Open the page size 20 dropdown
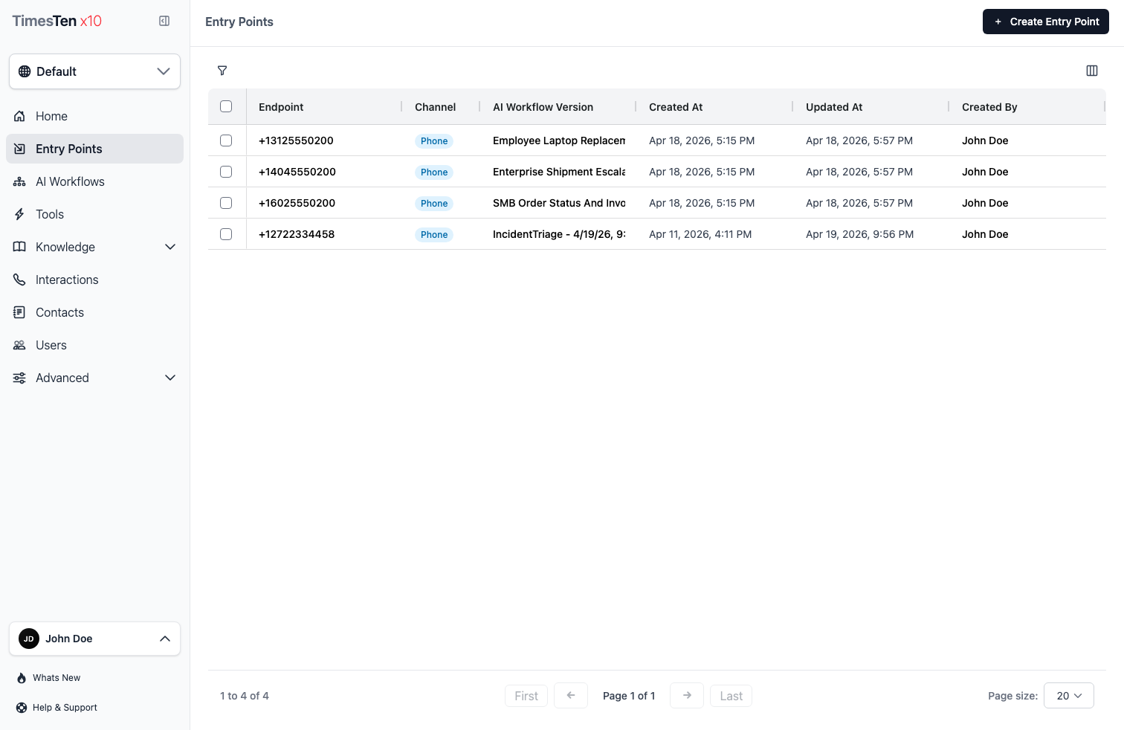 click(x=1069, y=696)
